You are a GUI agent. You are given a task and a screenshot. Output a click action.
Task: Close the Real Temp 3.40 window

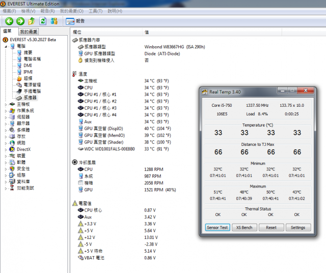coord(306,90)
